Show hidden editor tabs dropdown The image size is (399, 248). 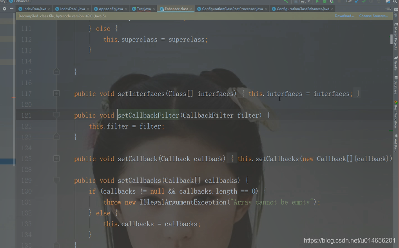[388, 9]
